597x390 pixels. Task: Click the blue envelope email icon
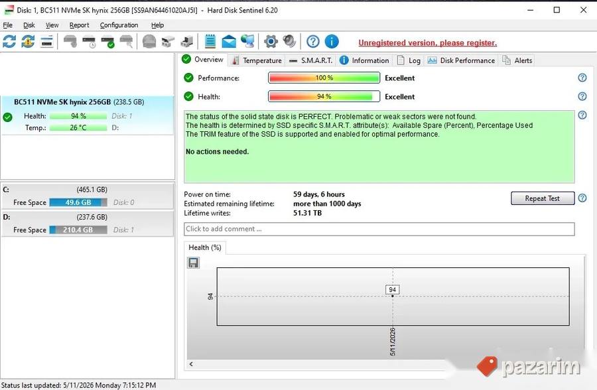229,41
